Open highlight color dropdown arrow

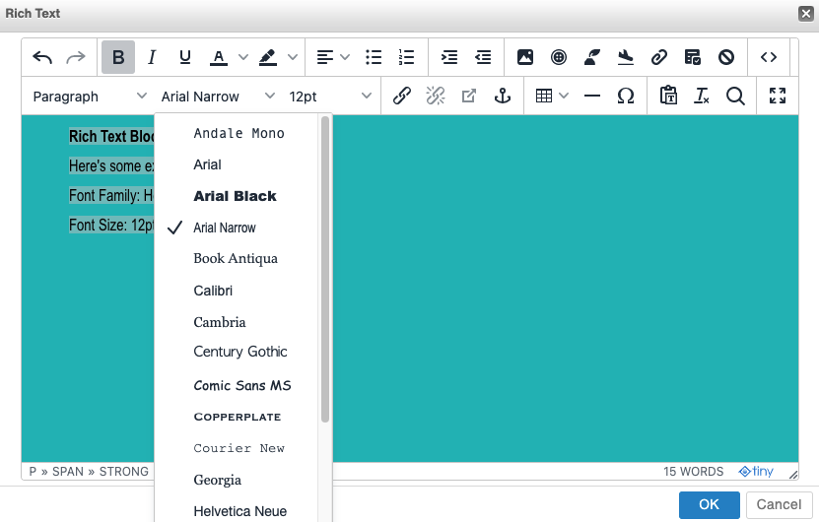pos(293,57)
